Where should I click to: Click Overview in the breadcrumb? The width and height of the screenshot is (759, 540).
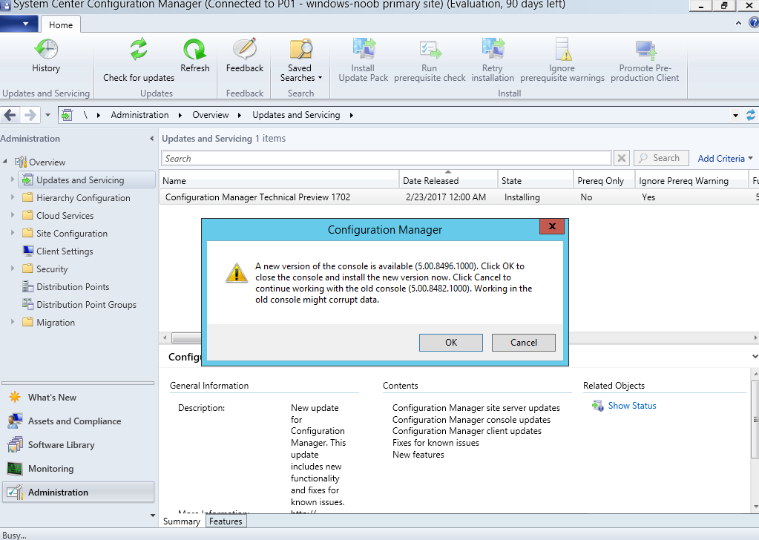210,115
